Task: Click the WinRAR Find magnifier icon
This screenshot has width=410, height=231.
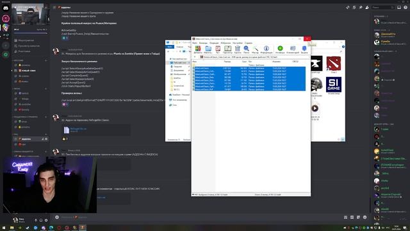Action: tap(246, 49)
